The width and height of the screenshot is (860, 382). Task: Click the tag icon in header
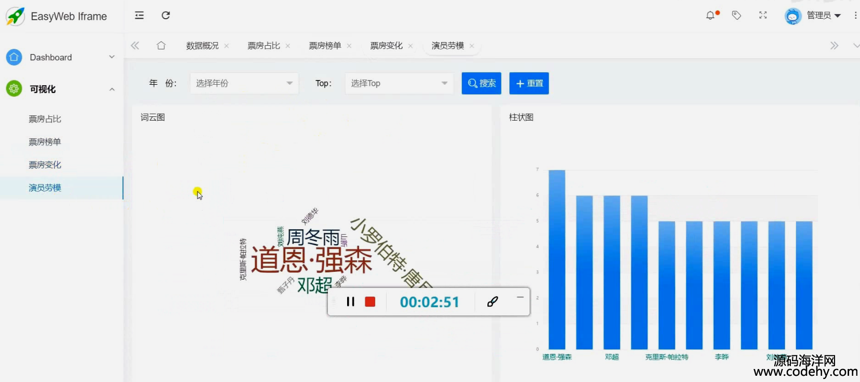click(736, 16)
